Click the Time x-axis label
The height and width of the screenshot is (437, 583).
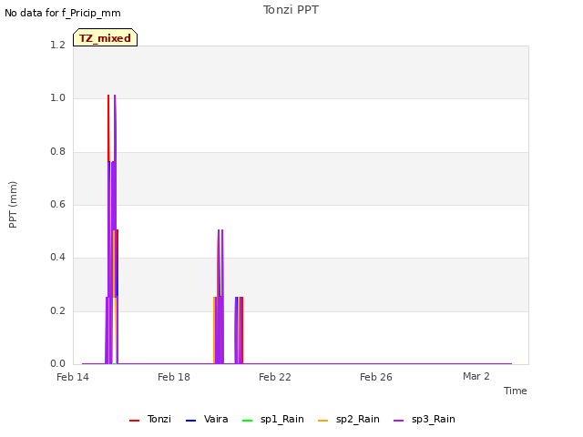(516, 391)
